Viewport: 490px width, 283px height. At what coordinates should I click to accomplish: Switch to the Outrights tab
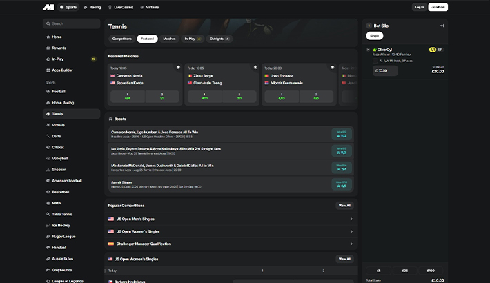[219, 39]
